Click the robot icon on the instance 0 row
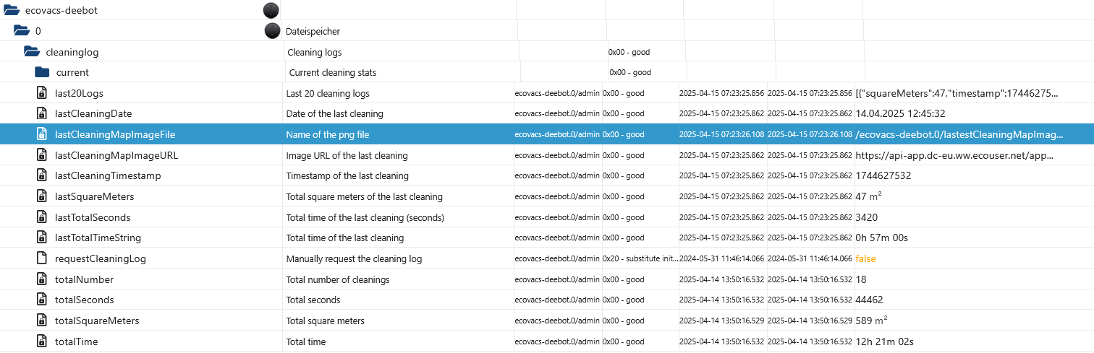Screen dimensions: 1094x353 click(x=272, y=30)
